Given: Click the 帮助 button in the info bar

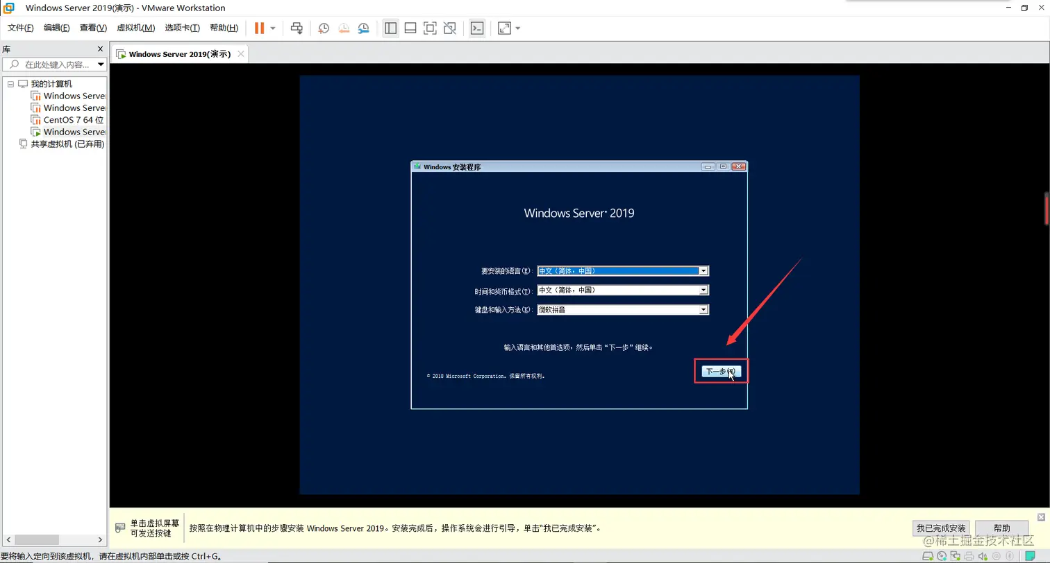Looking at the screenshot, I should coord(1001,528).
